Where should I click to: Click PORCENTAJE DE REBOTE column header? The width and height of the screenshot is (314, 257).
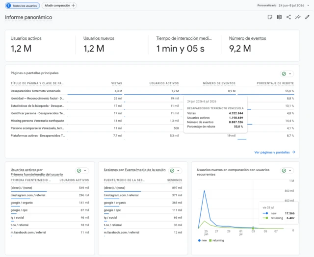coord(275,83)
